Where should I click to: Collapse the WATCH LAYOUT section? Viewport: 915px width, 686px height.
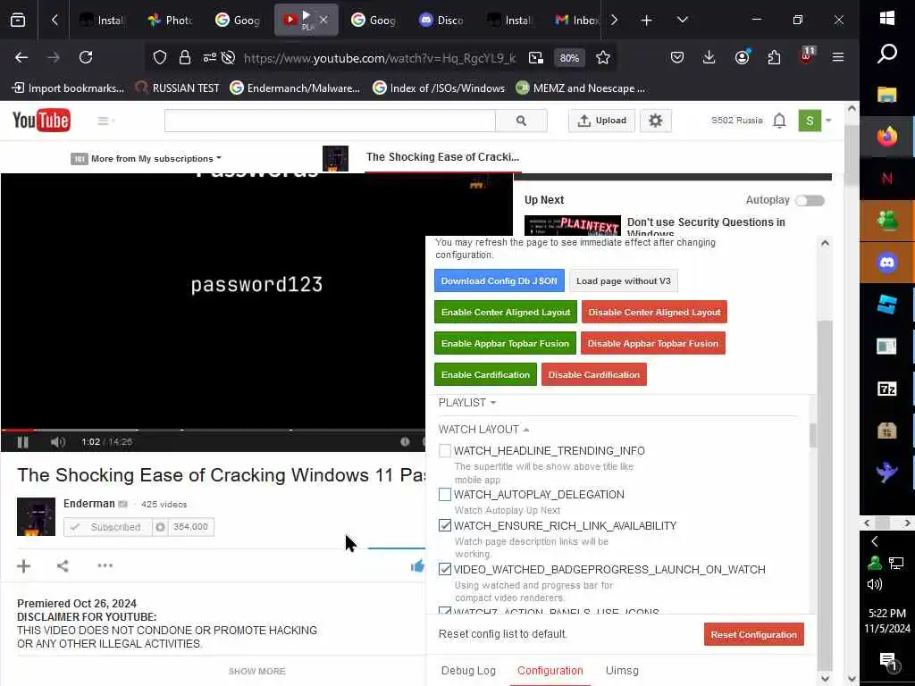[x=483, y=430]
